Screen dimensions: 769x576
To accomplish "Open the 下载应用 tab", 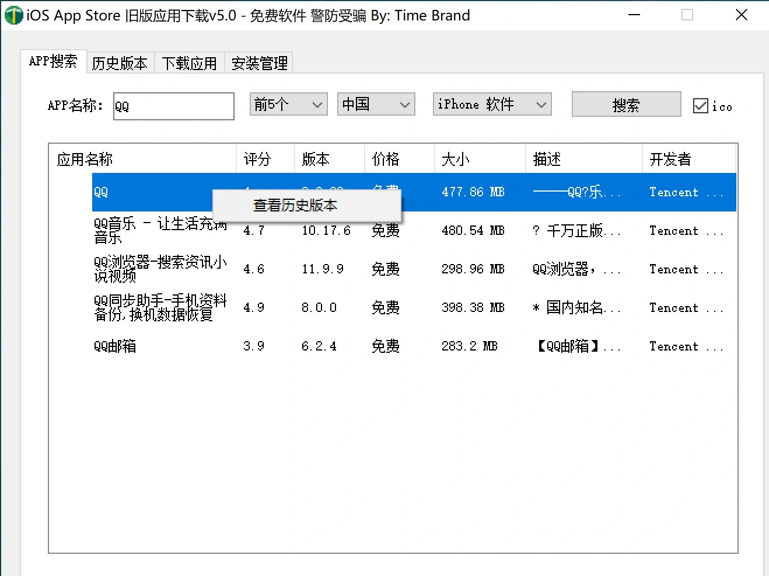I will coord(189,63).
